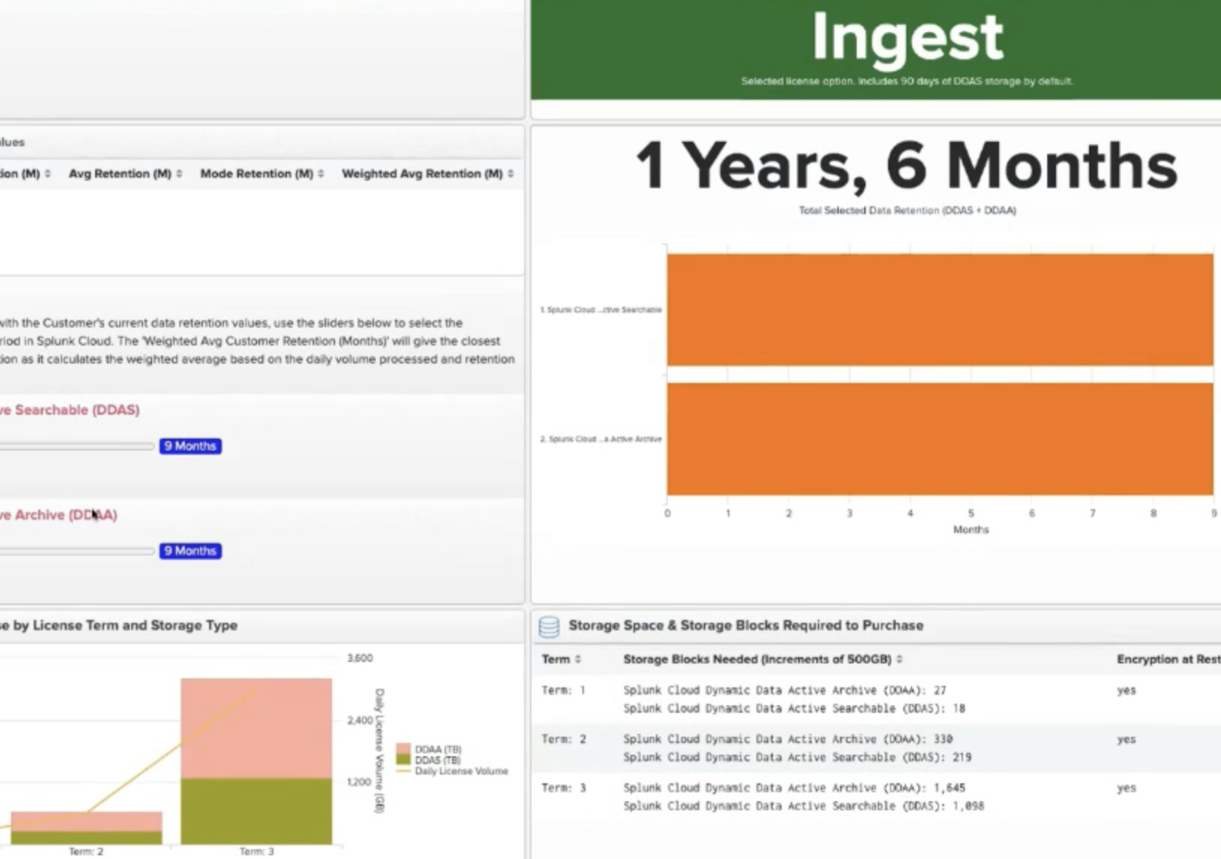Click the storage database icon
The height and width of the screenshot is (859, 1221).
549,627
